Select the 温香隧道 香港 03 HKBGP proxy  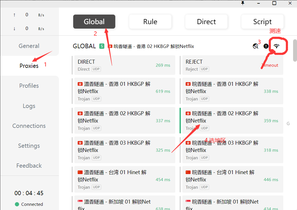[123, 150]
